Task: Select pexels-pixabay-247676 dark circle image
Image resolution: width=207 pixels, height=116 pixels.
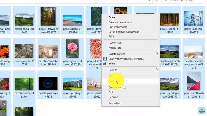Action: coord(48,83)
